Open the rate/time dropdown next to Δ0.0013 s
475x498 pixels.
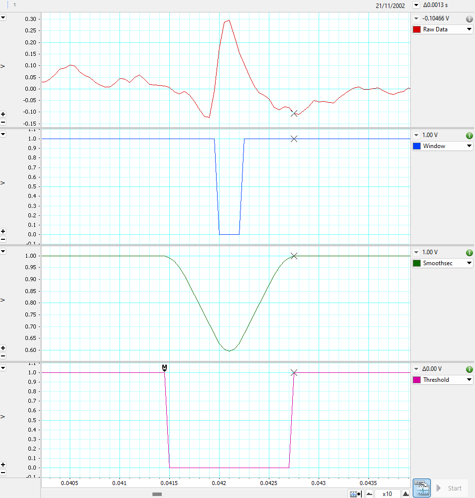[416, 5]
